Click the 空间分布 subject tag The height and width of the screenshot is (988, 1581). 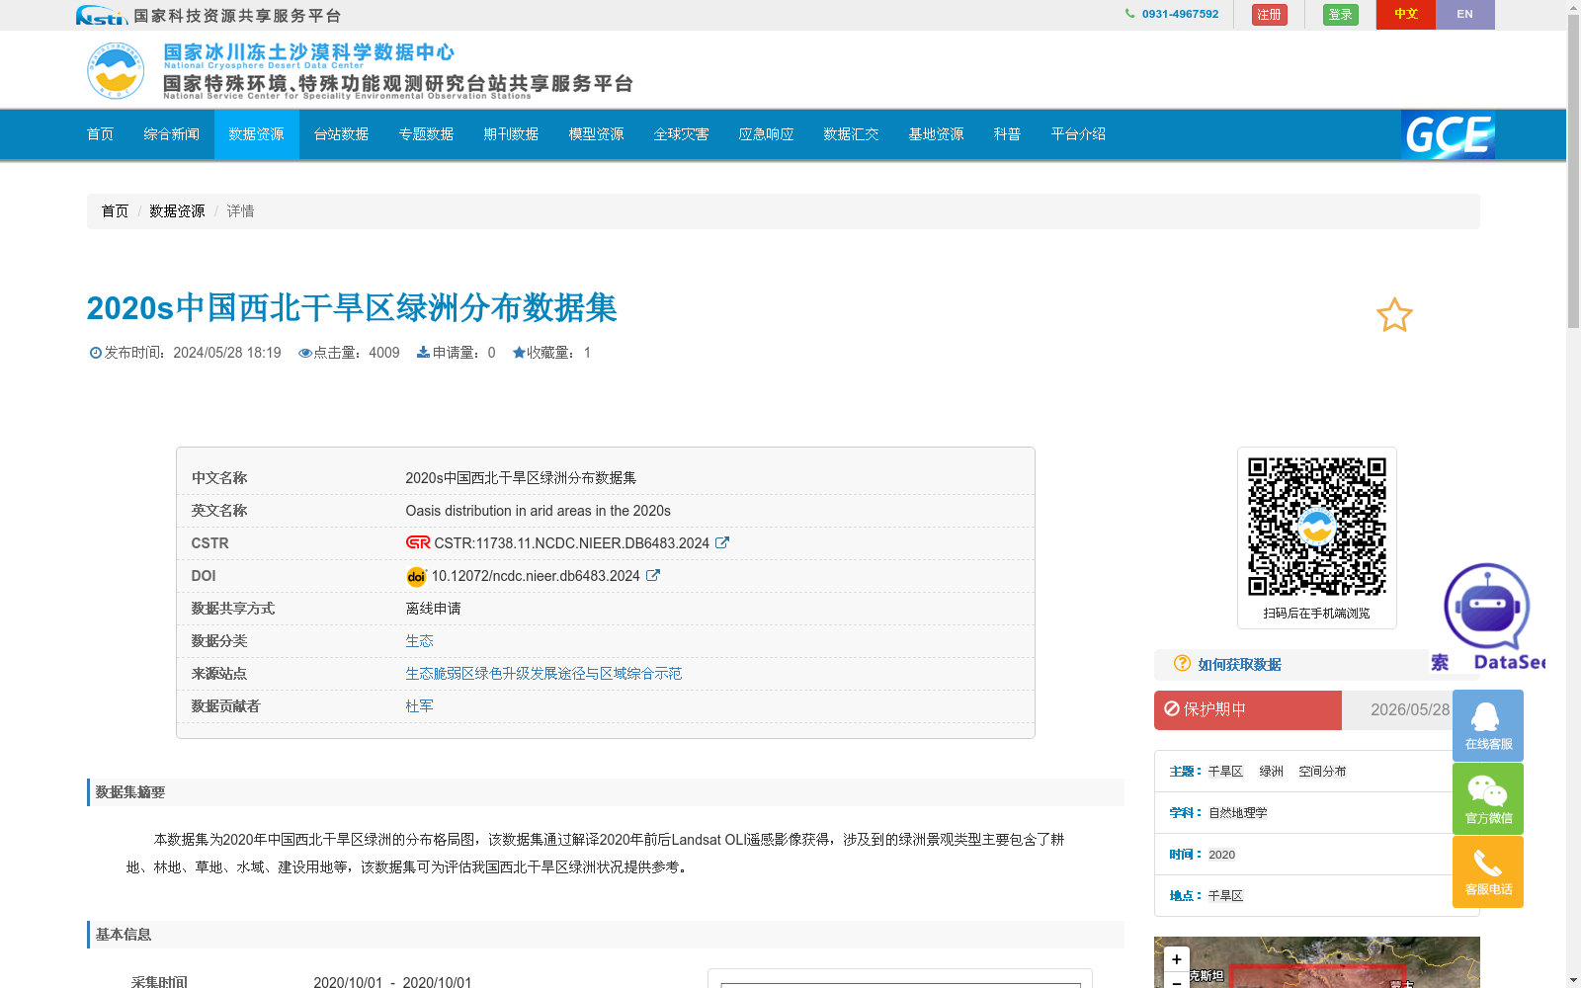click(x=1322, y=772)
